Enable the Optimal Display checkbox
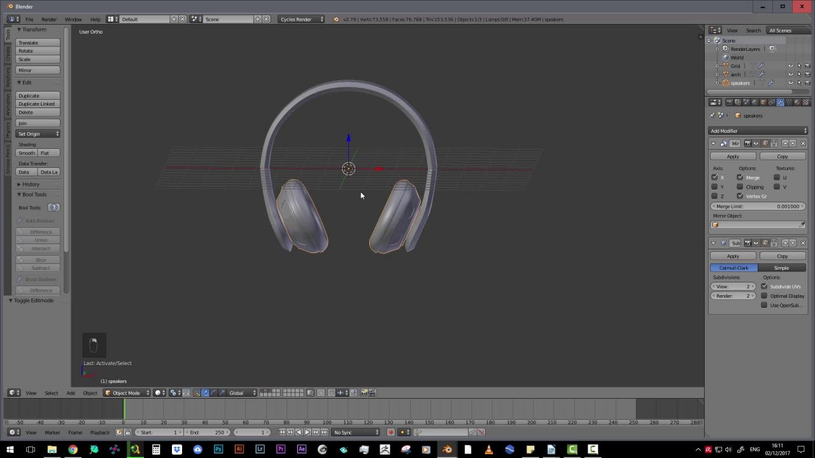 coord(764,296)
